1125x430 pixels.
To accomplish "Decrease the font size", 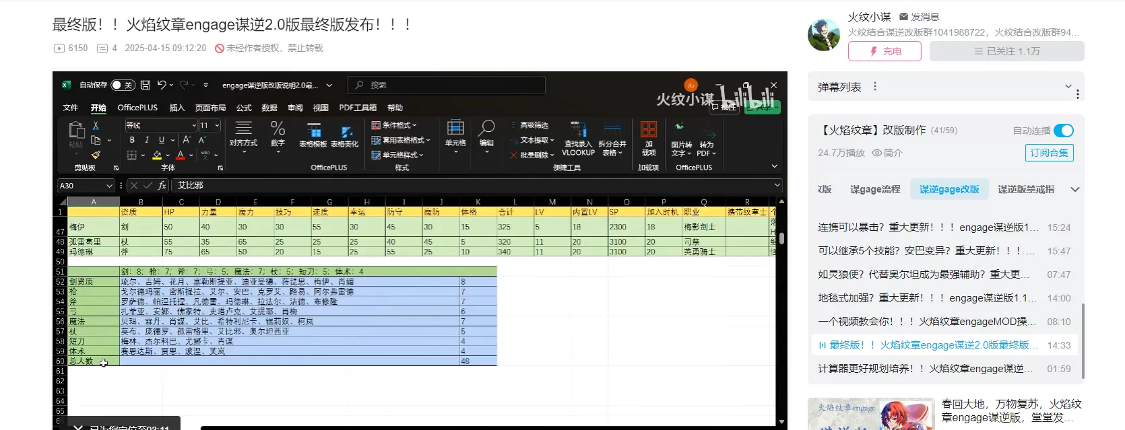I will point(202,140).
